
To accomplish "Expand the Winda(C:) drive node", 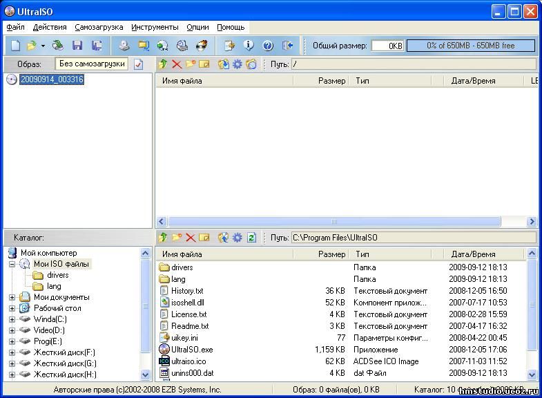I will [x=12, y=319].
